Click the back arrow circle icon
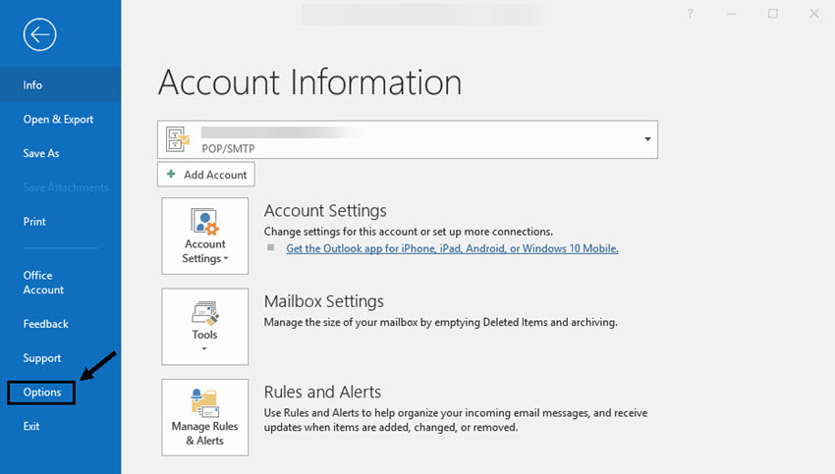 click(40, 35)
